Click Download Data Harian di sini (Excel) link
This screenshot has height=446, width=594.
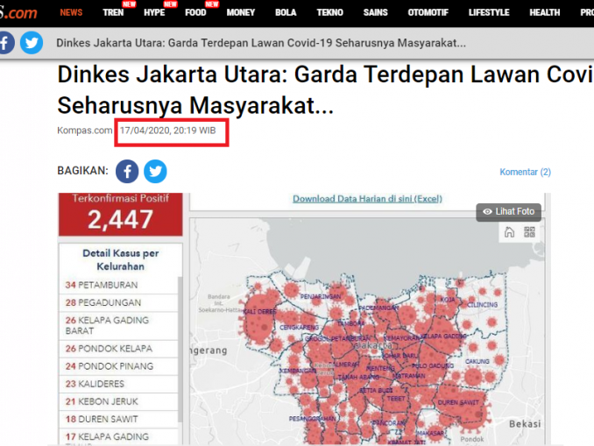point(367,199)
